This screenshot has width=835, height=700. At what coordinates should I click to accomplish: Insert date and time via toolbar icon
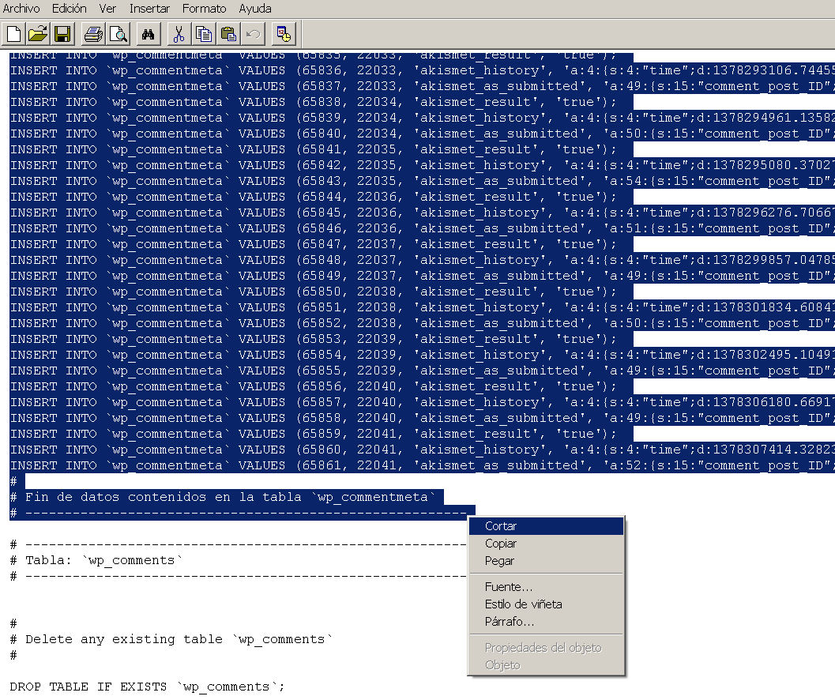[x=283, y=34]
